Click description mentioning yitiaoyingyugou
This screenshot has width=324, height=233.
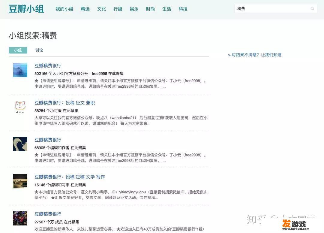tap(121, 195)
